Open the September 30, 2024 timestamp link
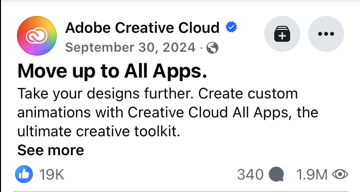Image resolution: width=360 pixels, height=192 pixels. coord(130,48)
